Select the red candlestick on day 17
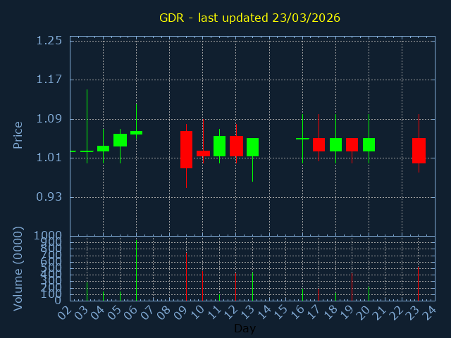The height and width of the screenshot is (338, 451). pos(319,144)
